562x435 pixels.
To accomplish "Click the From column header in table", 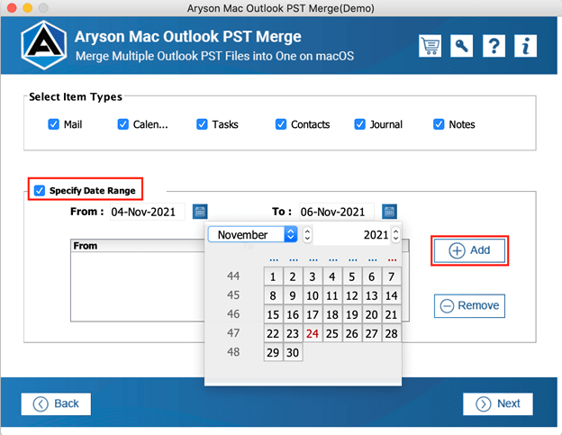I will [138, 246].
